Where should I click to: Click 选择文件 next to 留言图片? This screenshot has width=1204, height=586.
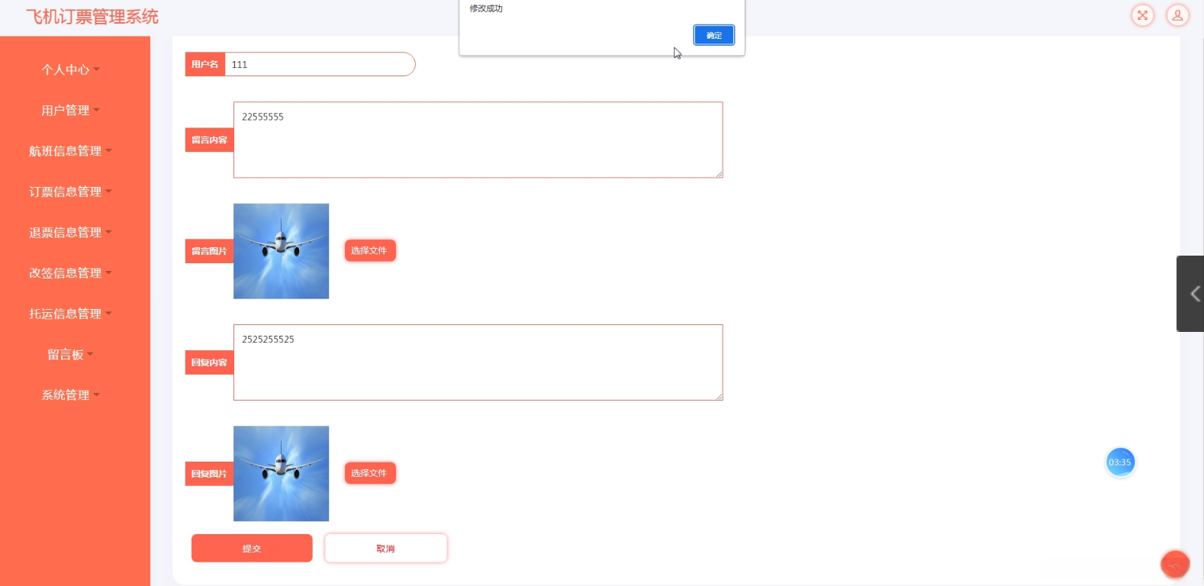369,250
